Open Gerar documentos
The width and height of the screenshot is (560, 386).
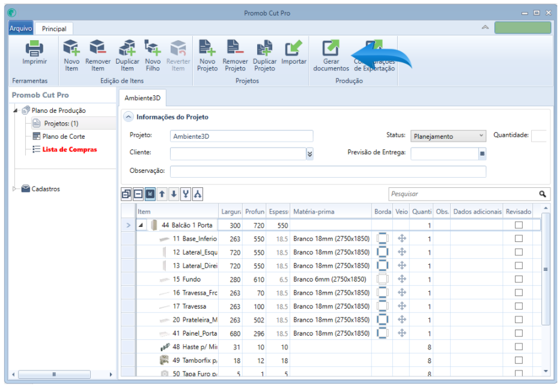click(330, 55)
